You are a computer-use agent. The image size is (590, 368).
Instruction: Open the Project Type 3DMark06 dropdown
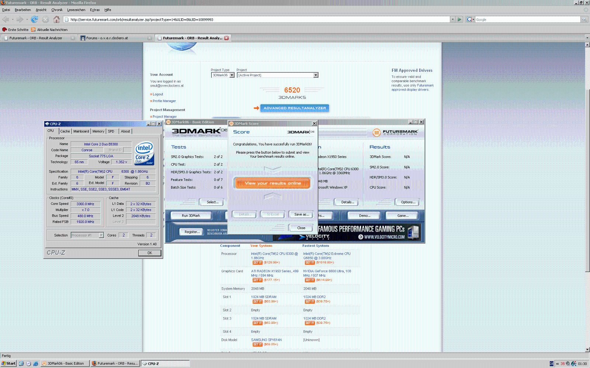pos(223,75)
